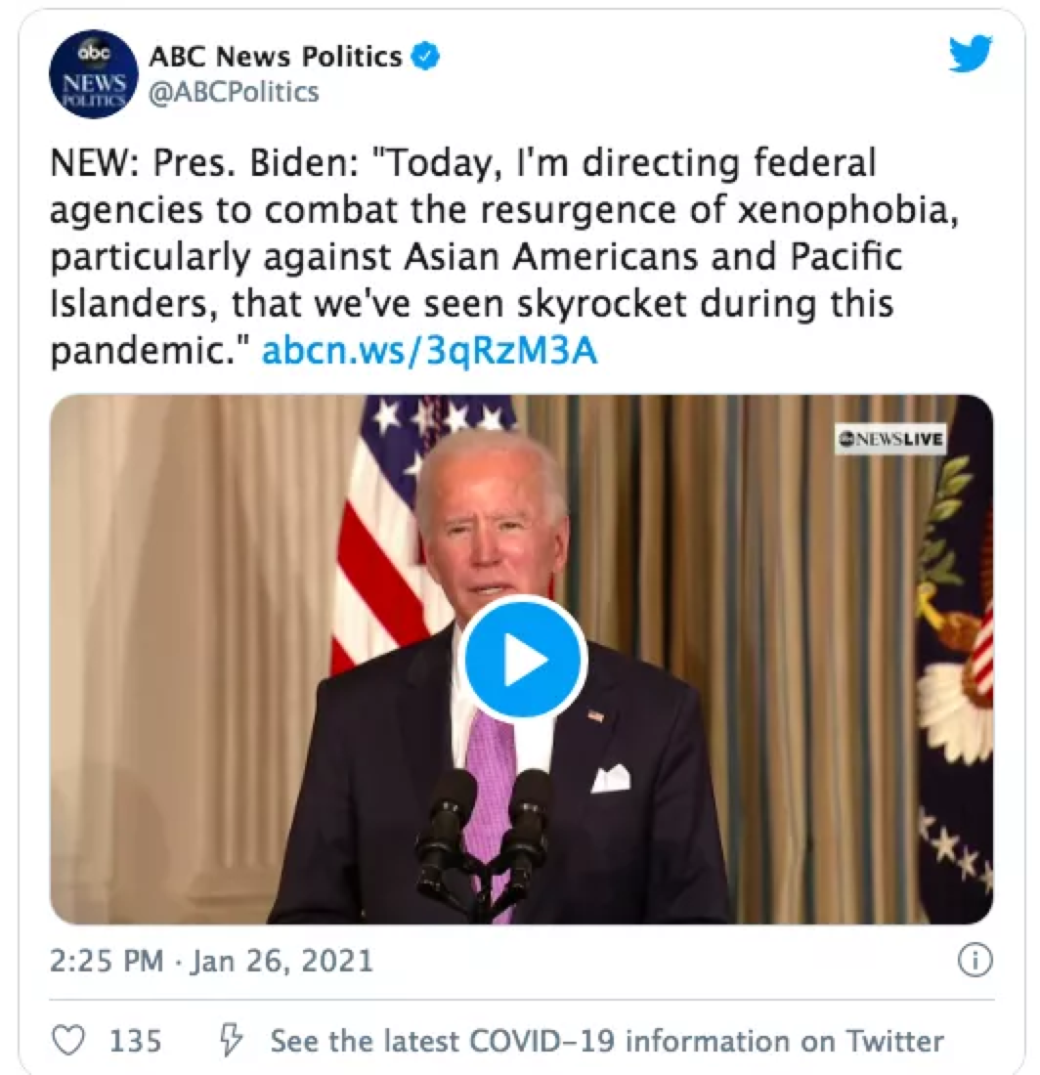This screenshot has width=1040, height=1075.
Task: Like the tweet with the heart icon
Action: point(68,1040)
